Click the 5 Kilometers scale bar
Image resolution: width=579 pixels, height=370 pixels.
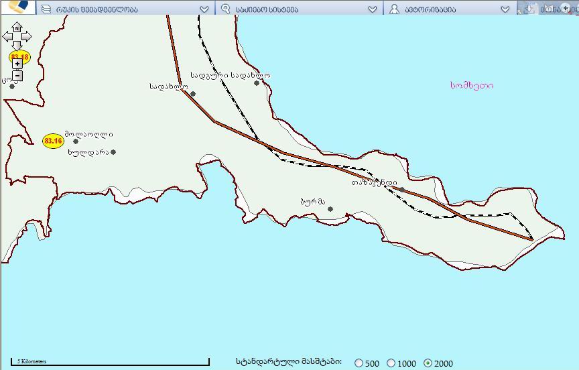(110, 361)
